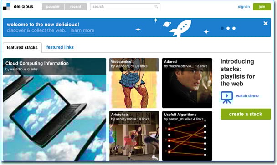This screenshot has width=277, height=165.
Task: Select the featured stacks tab
Action: [22, 48]
